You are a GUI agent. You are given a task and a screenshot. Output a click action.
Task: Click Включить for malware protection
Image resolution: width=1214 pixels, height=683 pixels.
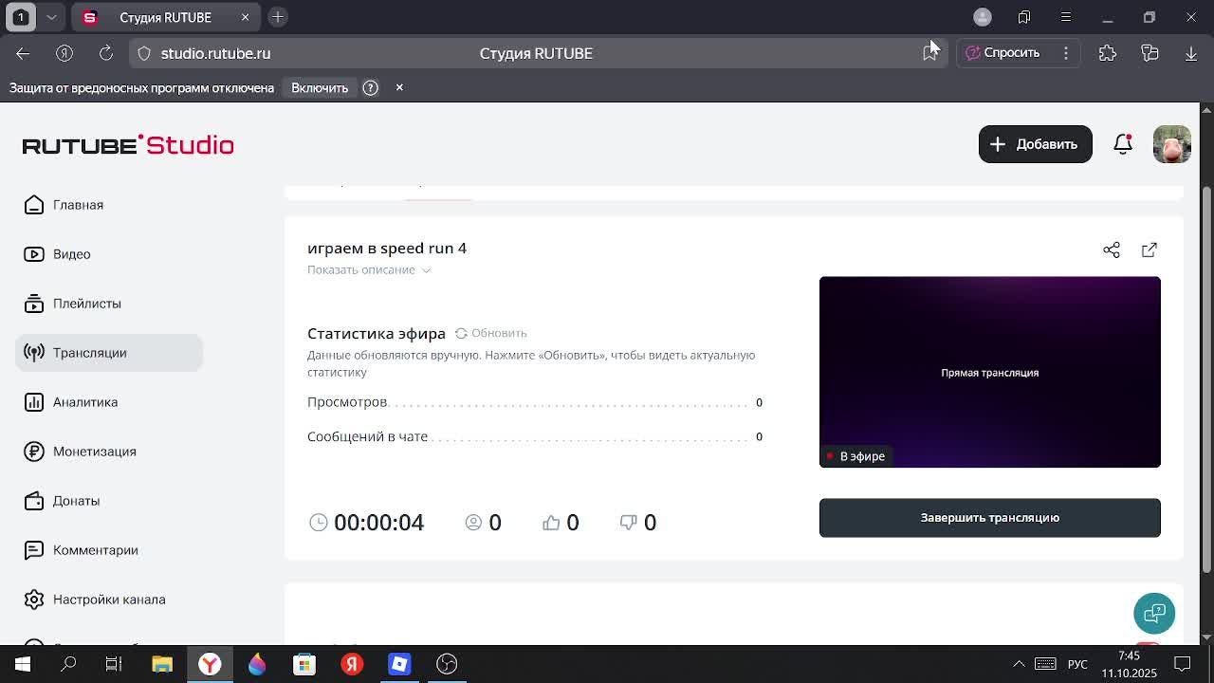click(x=320, y=88)
